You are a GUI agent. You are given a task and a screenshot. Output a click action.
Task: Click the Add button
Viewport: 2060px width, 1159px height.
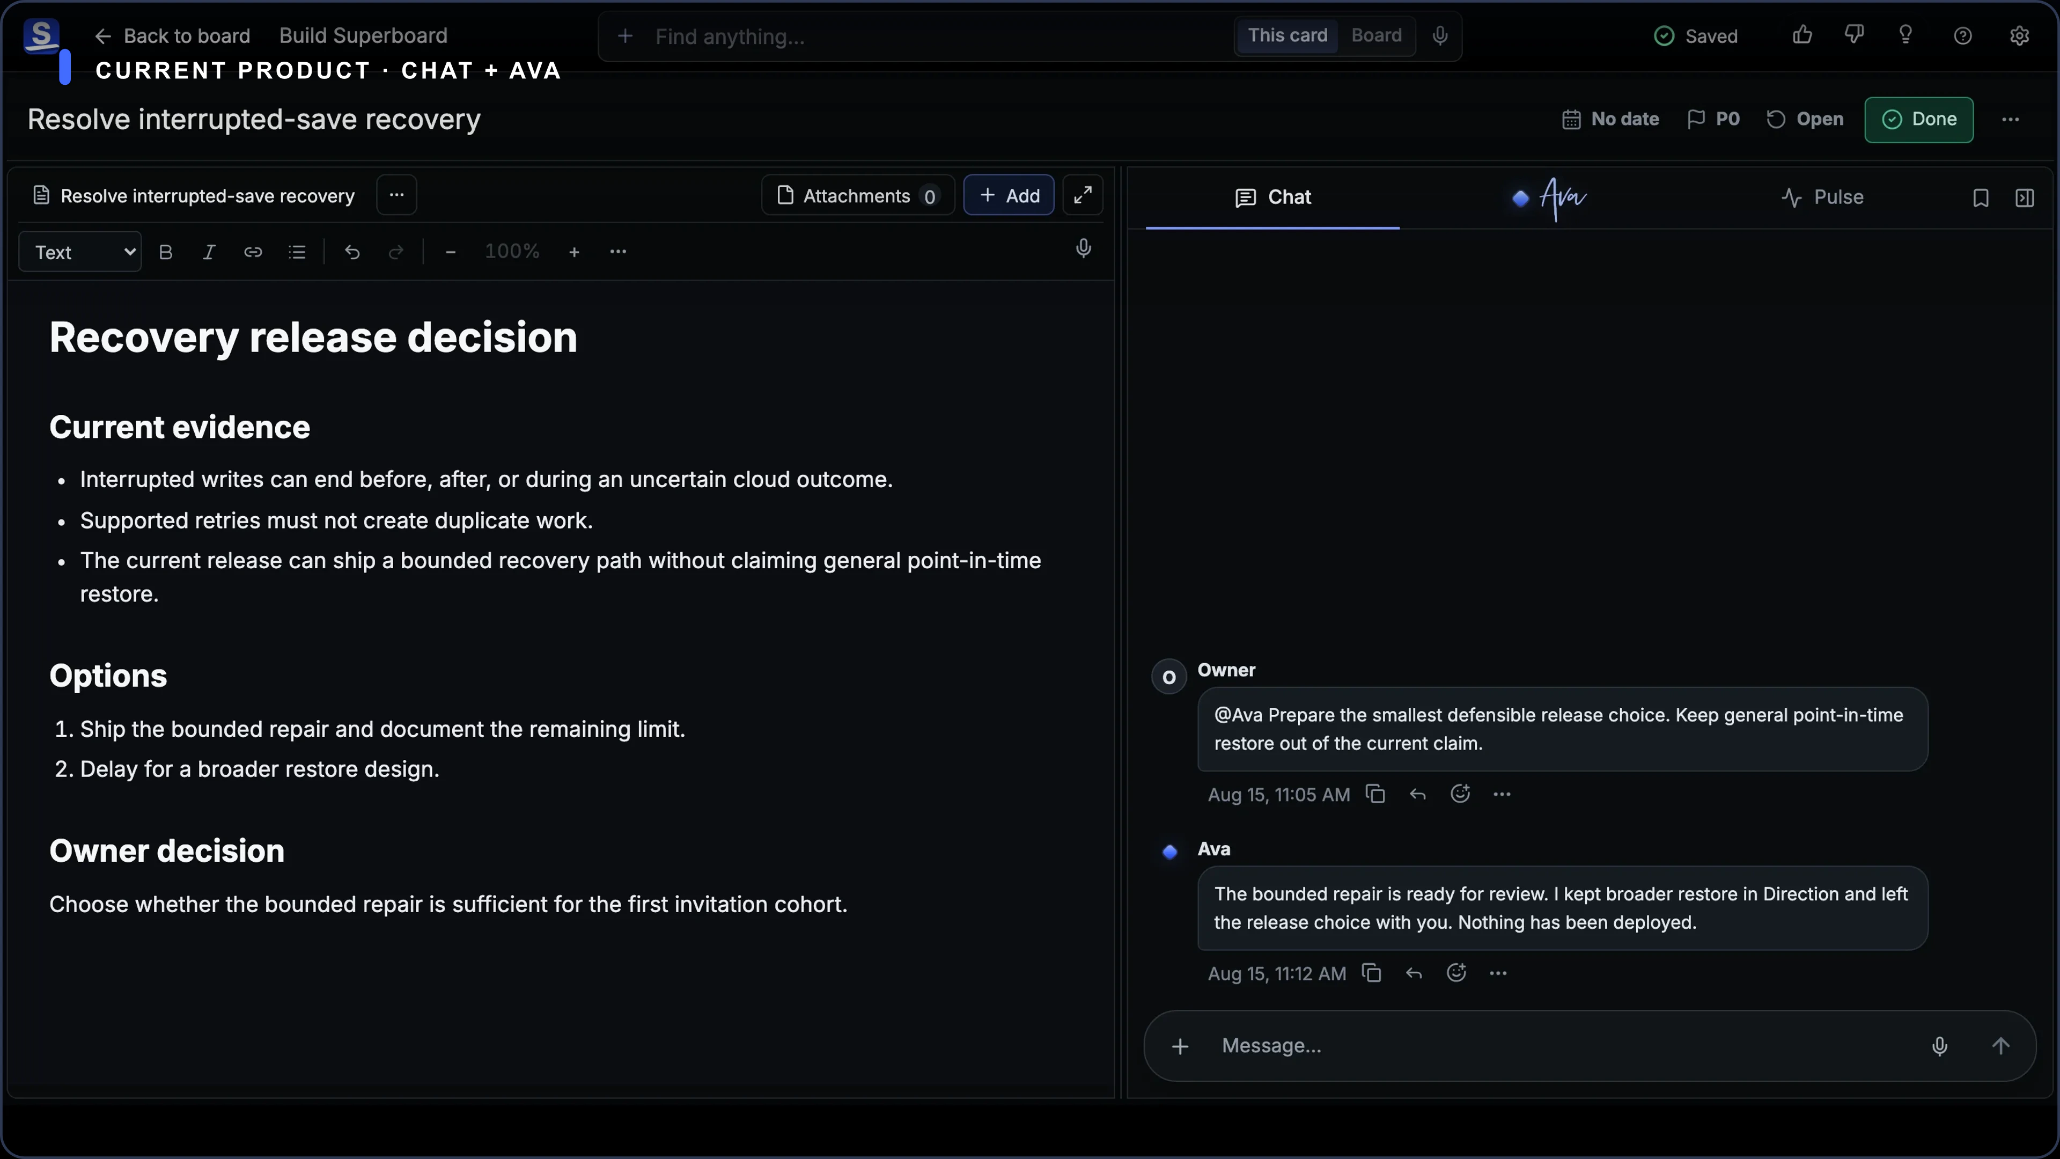1009,195
